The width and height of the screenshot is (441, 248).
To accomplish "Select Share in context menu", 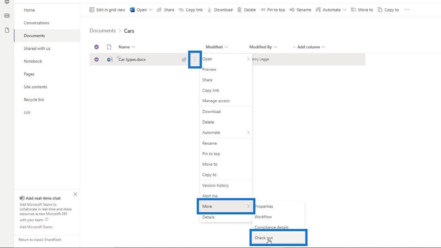I will tap(226, 80).
